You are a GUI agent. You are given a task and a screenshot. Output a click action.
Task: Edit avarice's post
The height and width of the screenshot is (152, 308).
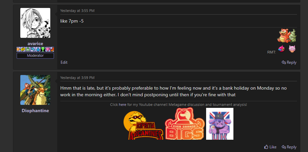pyautogui.click(x=64, y=62)
